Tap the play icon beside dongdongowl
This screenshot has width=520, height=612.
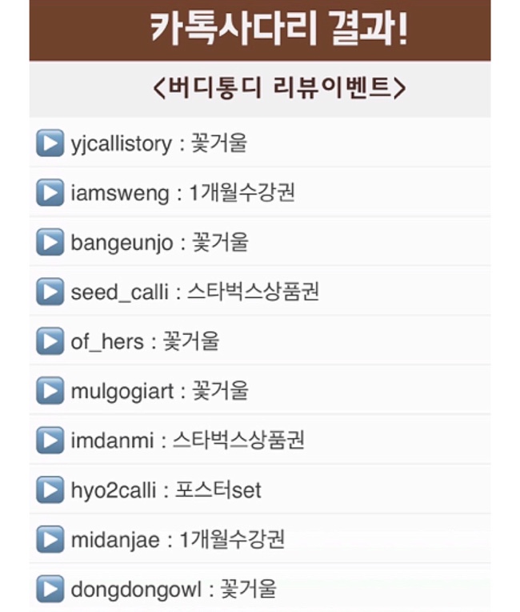click(50, 589)
